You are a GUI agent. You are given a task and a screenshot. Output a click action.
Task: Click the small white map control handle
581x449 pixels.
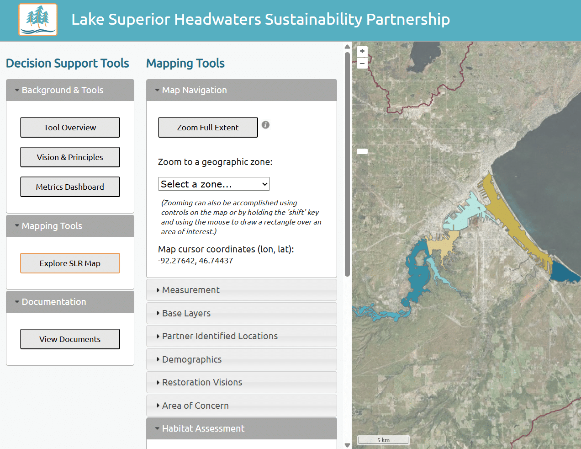(x=362, y=151)
